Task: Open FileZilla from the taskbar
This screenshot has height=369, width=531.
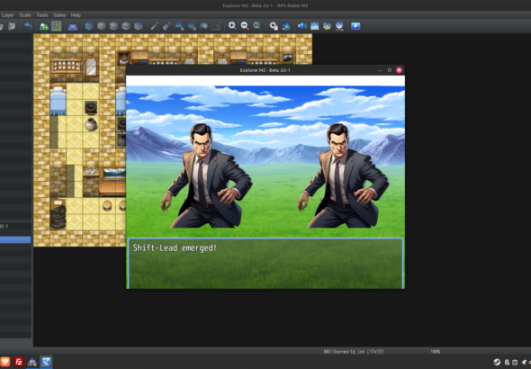Action: (19, 362)
